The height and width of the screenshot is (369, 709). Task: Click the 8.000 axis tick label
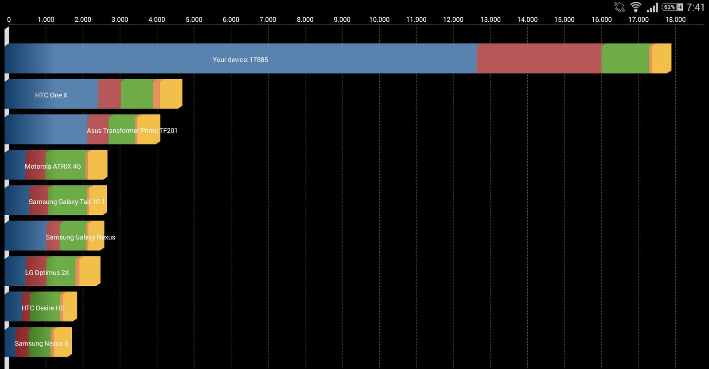tap(305, 19)
